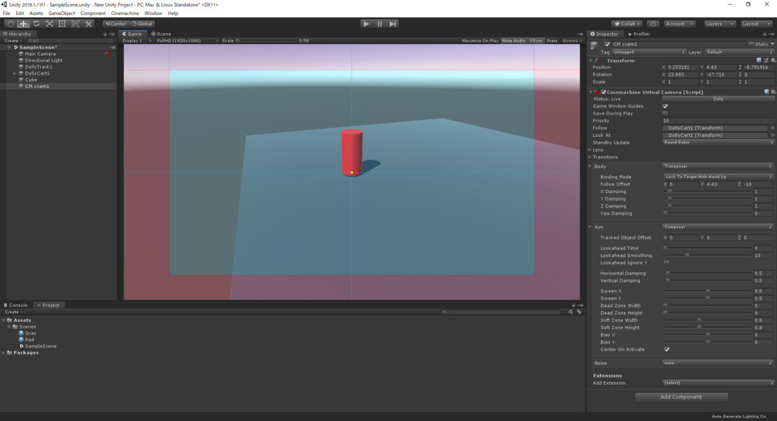Click the Project panel lock icon
The image size is (777, 421).
(x=572, y=305)
